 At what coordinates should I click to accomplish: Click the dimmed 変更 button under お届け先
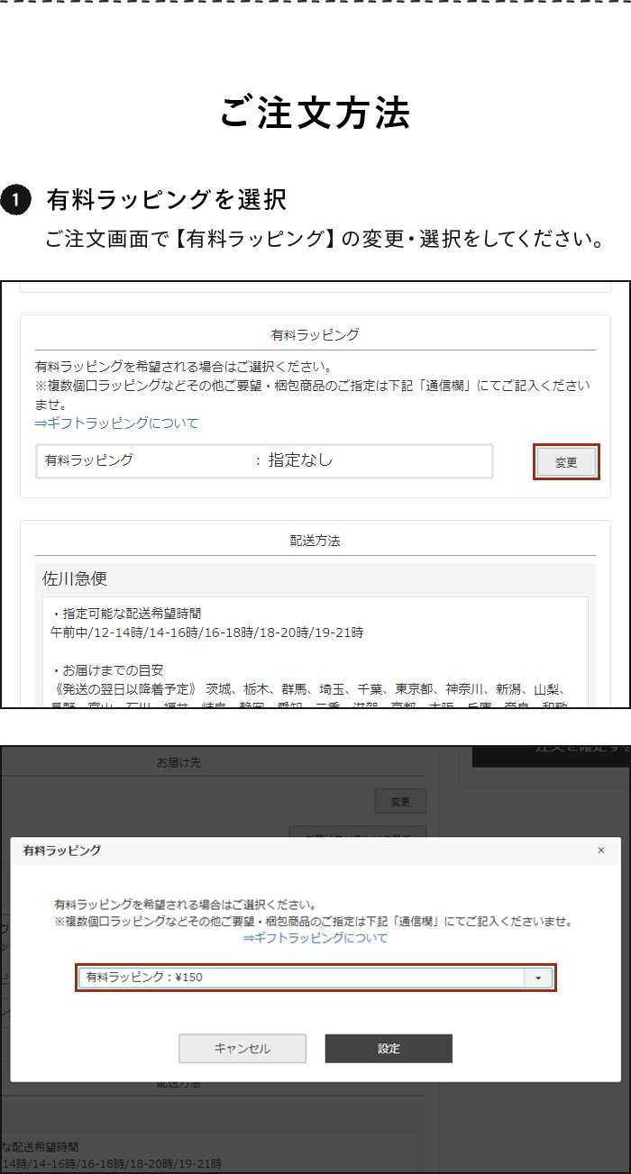(x=400, y=801)
